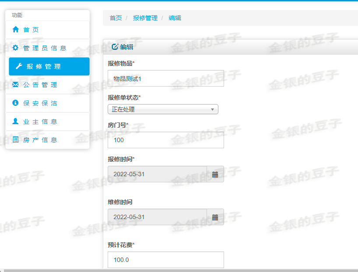The image size is (358, 272).
Task: Click the 报修时间 date field showing 2022-05-31
Action: click(x=158, y=174)
